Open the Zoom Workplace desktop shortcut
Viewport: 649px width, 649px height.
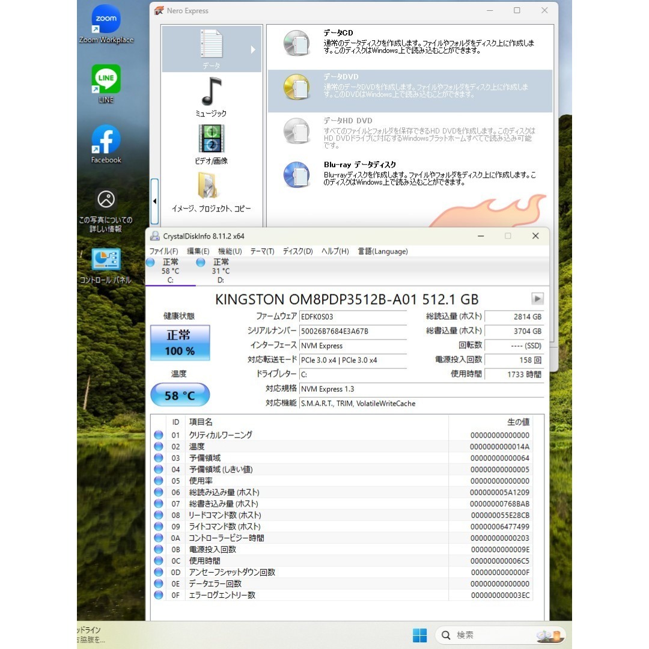pos(106,24)
